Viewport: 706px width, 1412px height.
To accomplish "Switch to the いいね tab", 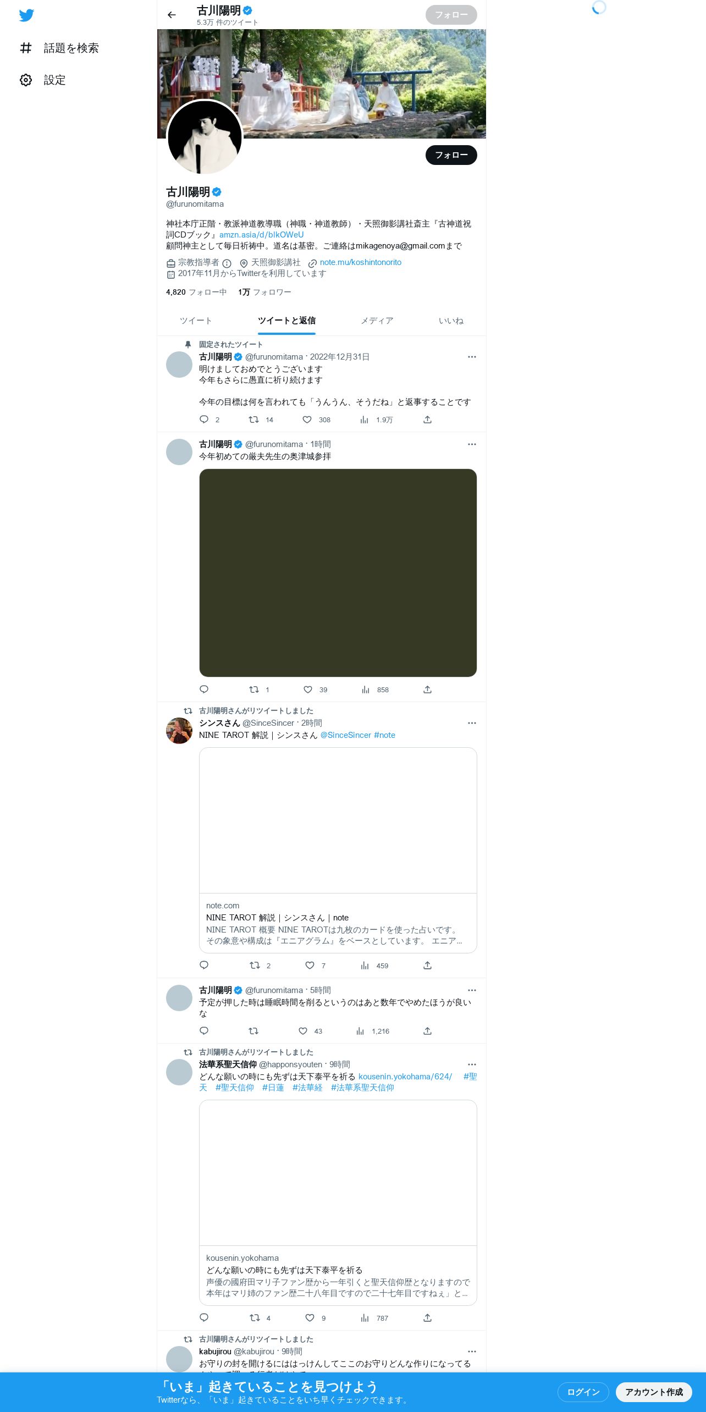I will (451, 321).
